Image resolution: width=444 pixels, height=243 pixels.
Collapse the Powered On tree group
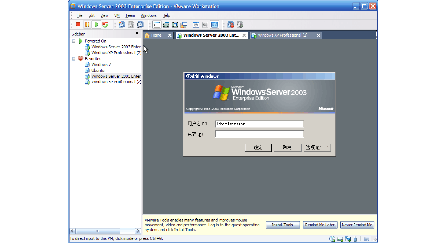point(74,41)
